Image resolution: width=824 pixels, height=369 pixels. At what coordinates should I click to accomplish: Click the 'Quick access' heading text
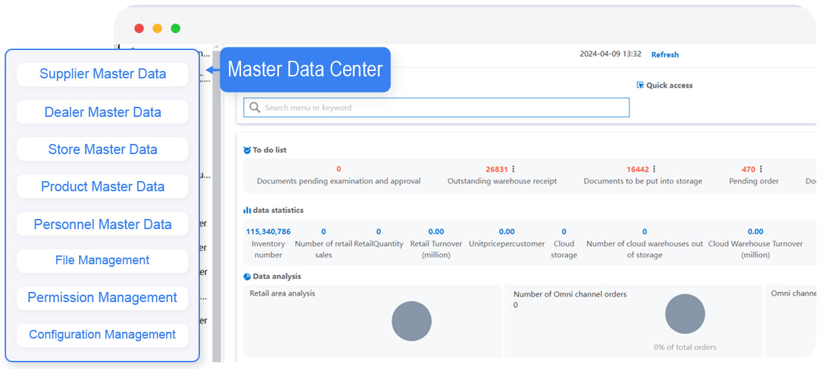tap(669, 85)
